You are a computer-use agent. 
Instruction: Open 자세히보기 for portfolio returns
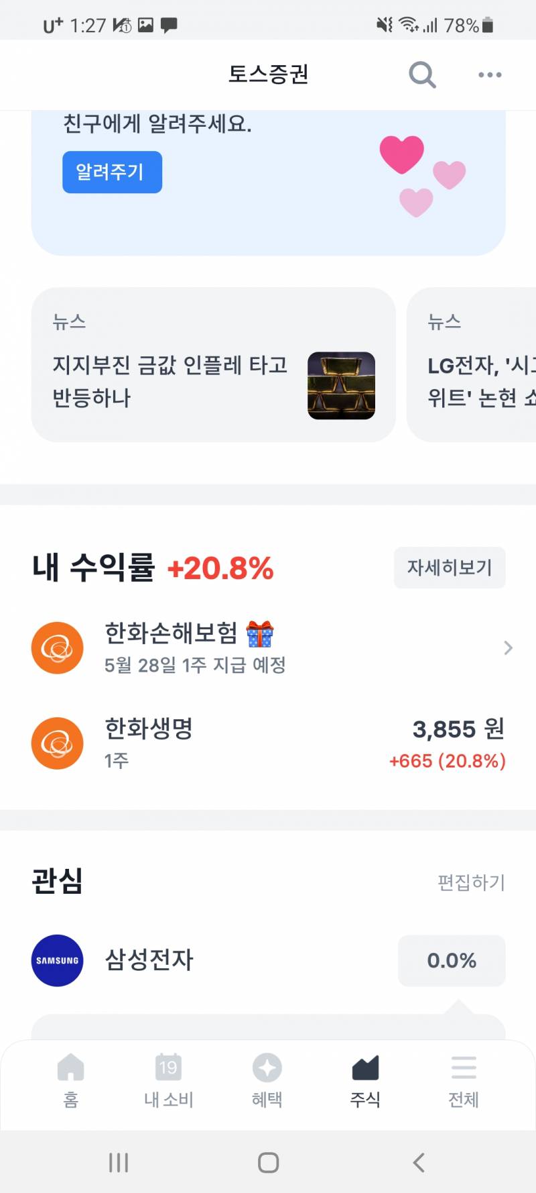coord(449,568)
